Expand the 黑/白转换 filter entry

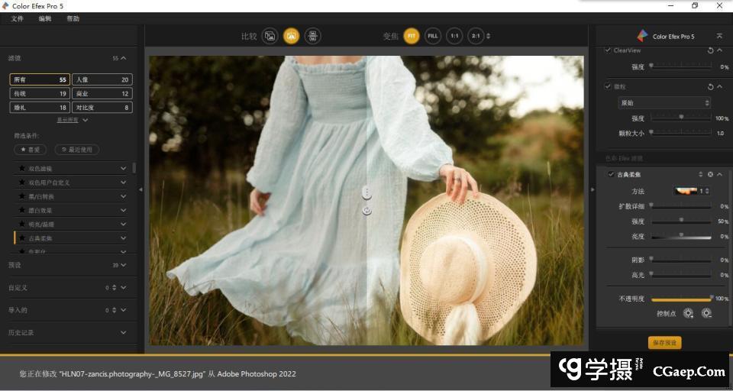123,196
